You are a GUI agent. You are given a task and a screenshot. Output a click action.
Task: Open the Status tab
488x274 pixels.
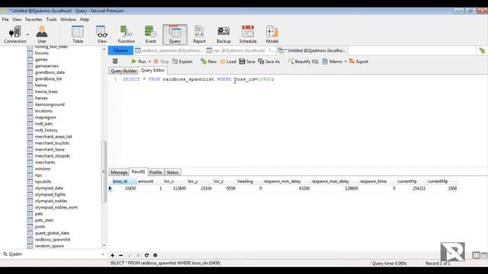172,172
